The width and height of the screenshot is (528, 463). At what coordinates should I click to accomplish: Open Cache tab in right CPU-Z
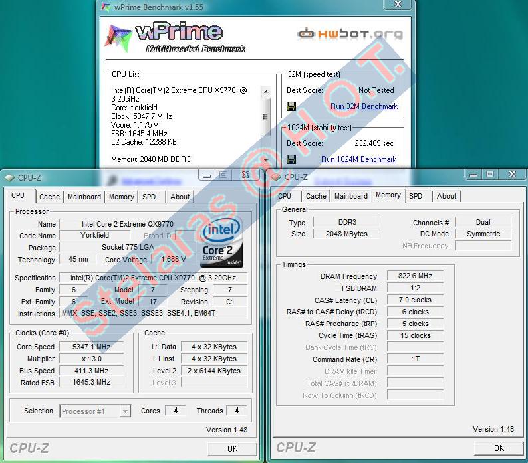(316, 196)
